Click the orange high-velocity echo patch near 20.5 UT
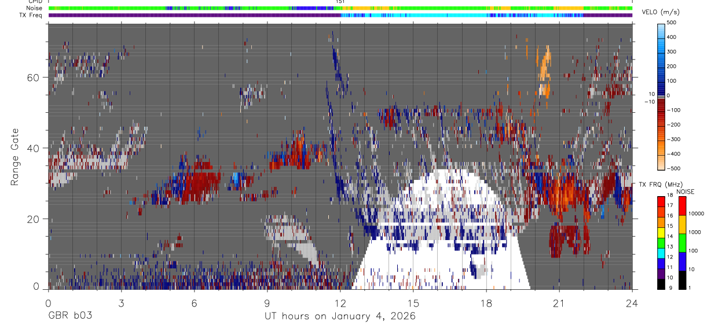The image size is (711, 328). point(544,72)
